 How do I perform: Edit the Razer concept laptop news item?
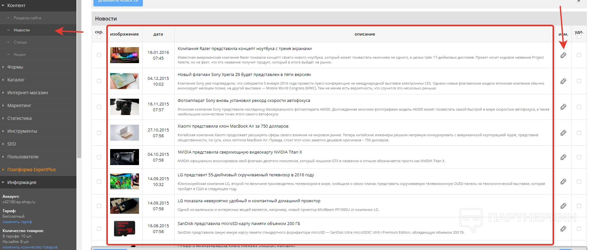tap(563, 55)
